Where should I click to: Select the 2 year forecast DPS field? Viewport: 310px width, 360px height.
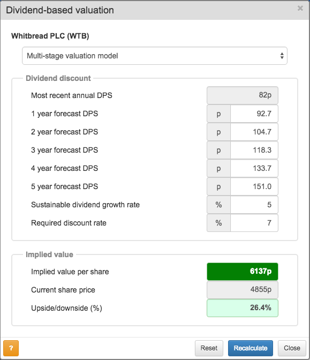[254, 132]
